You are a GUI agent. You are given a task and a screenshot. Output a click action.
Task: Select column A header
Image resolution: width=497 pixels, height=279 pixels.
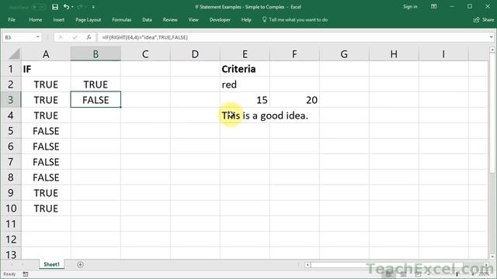click(46, 54)
